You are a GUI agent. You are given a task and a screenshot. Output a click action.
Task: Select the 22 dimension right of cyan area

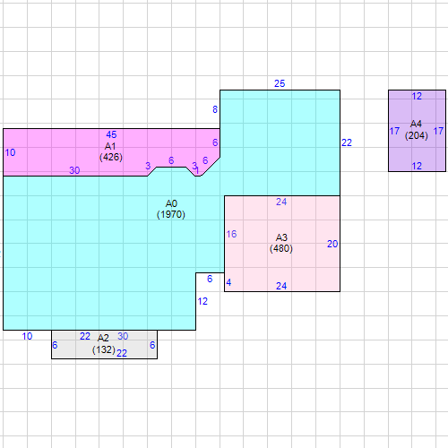pyautogui.click(x=347, y=142)
